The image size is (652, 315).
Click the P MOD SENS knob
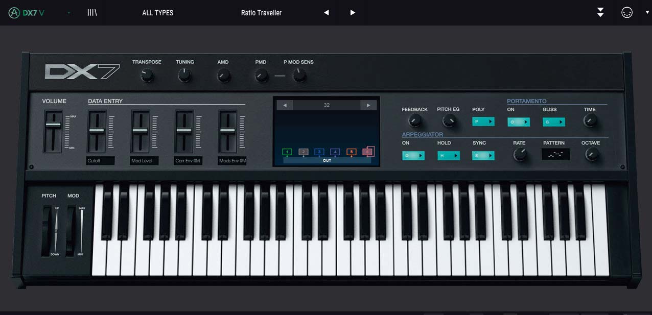[299, 76]
